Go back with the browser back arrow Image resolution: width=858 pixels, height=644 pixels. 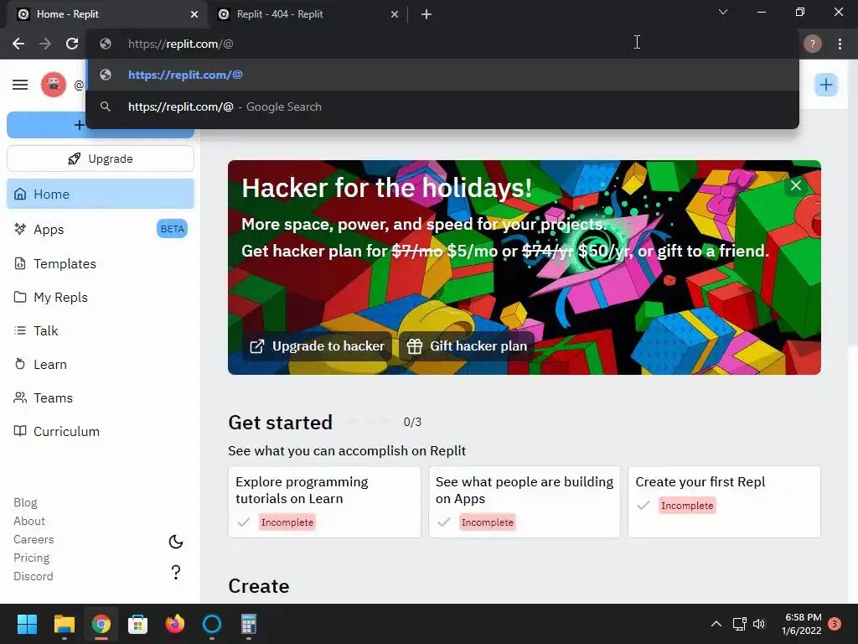point(18,44)
